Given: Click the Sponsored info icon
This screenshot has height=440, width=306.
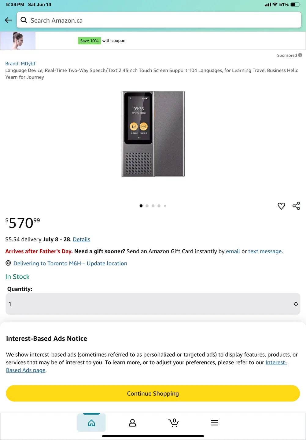Looking at the screenshot, I should click(x=300, y=55).
